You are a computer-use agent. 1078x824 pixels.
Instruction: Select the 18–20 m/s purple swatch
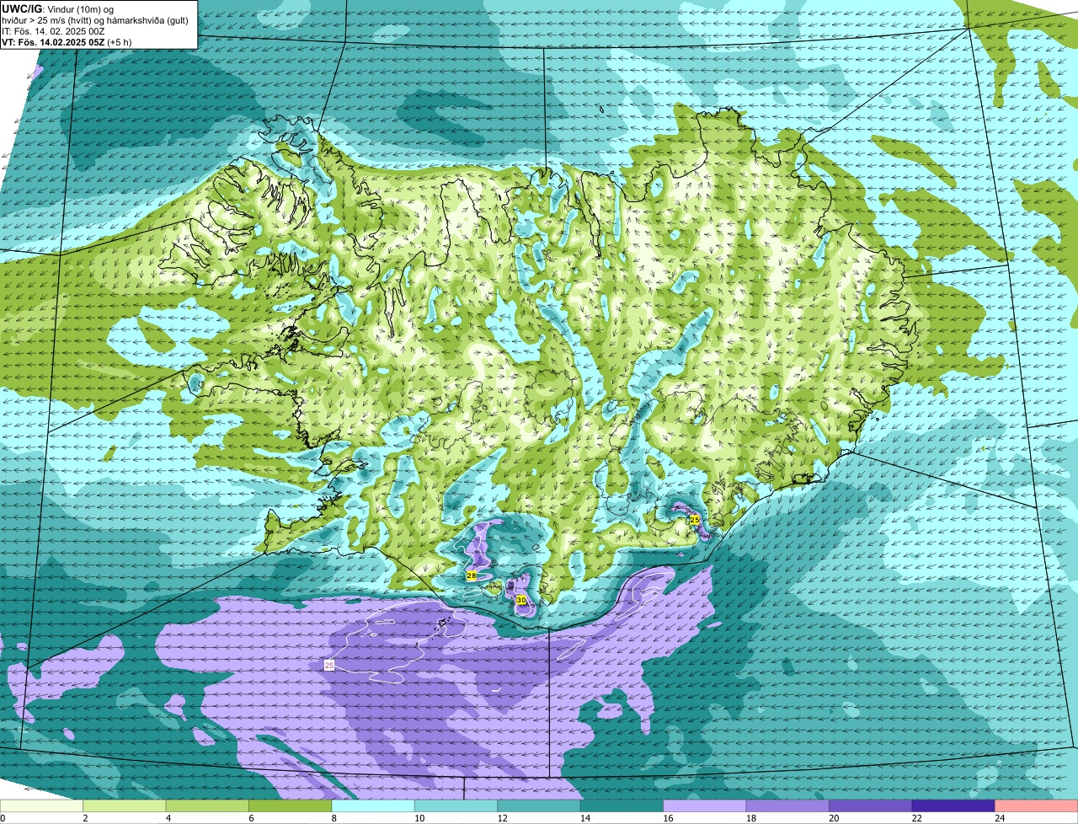pos(787,806)
